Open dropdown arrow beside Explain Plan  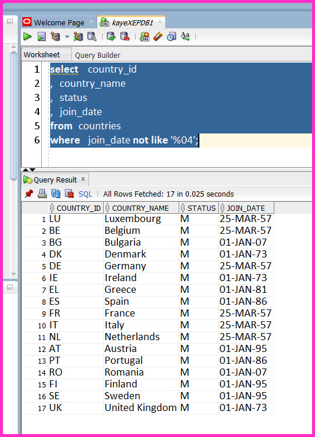[67, 37]
